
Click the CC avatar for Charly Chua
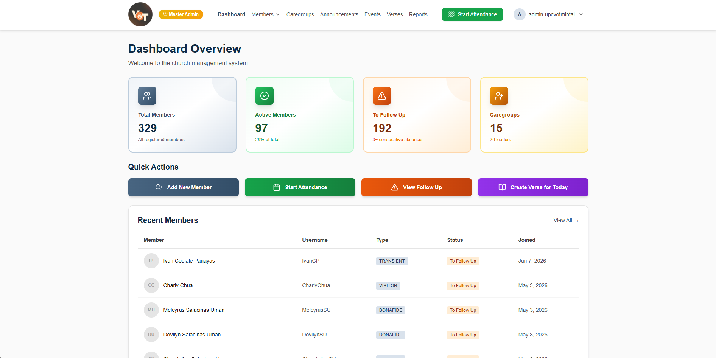pos(151,285)
